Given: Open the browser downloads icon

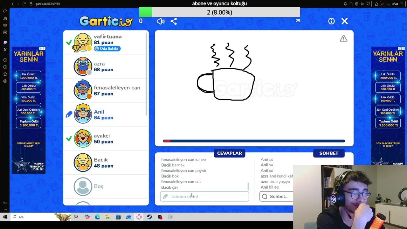Looking at the screenshot, I should coord(388,4).
